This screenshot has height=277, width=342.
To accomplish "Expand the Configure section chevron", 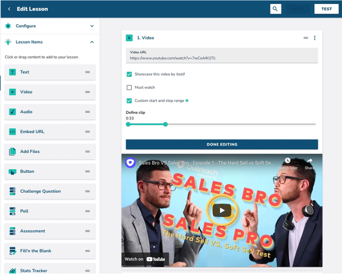I will tap(92, 26).
